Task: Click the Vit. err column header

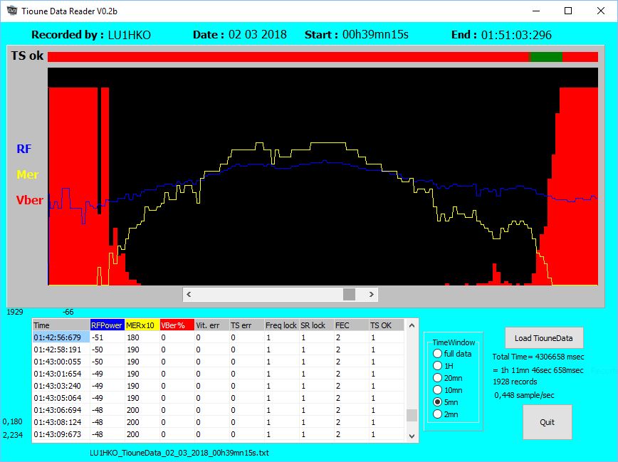Action: pyautogui.click(x=212, y=325)
